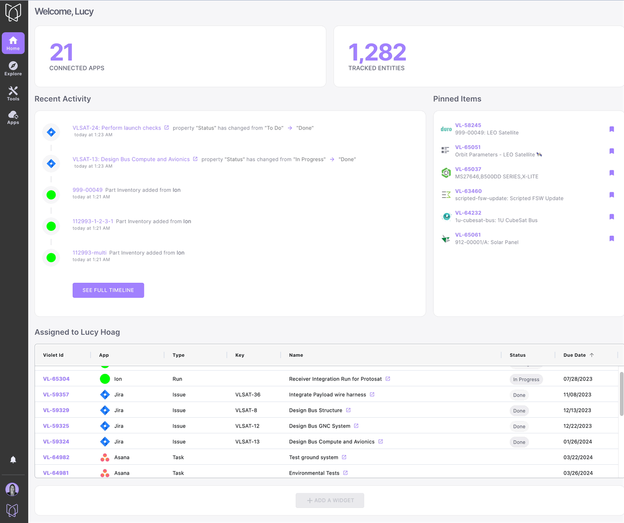Open Lucy's profile avatar

[x=12, y=489]
